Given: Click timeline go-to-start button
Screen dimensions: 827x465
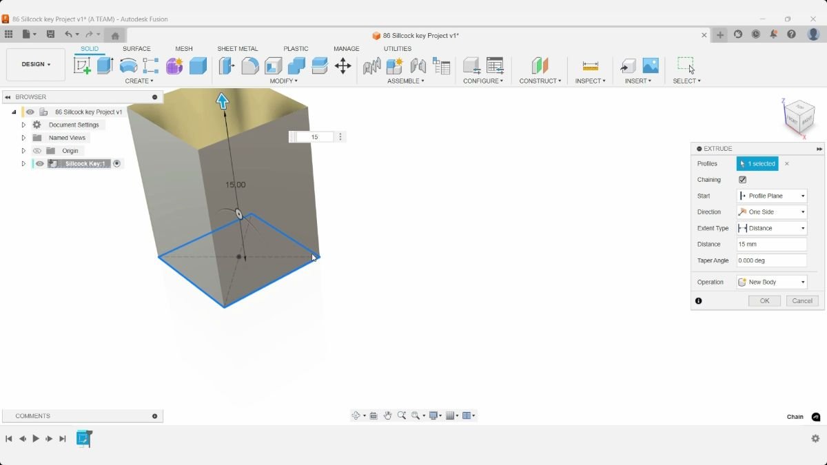Looking at the screenshot, I should pos(9,439).
